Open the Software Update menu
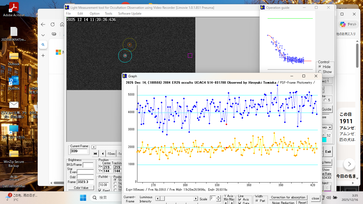 130,14
